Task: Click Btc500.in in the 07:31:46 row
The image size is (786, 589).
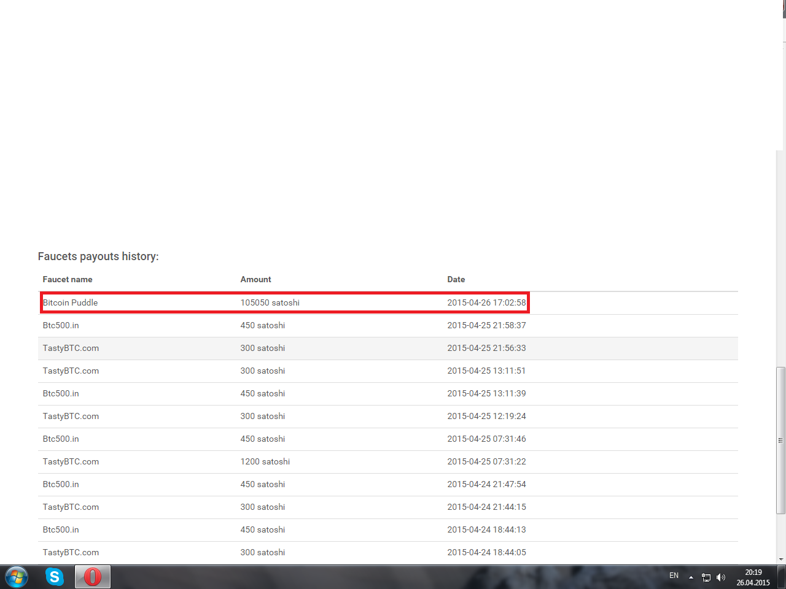Action: point(61,439)
